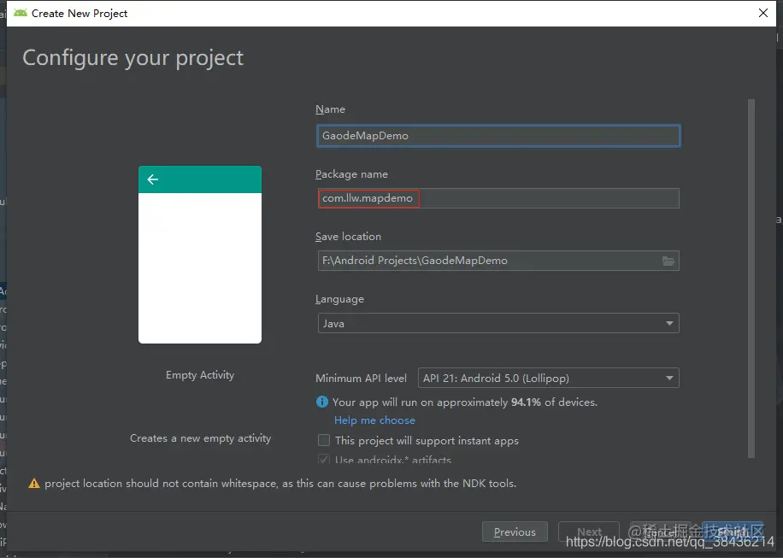This screenshot has height=558, width=783.
Task: Click the Empty Activity phone preview
Action: tap(200, 255)
